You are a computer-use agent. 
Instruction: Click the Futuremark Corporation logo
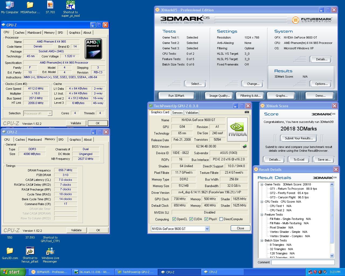tap(312, 20)
